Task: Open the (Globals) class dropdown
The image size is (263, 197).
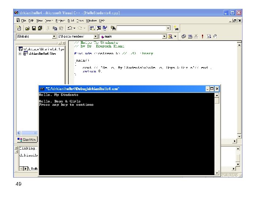Action: 54,36
